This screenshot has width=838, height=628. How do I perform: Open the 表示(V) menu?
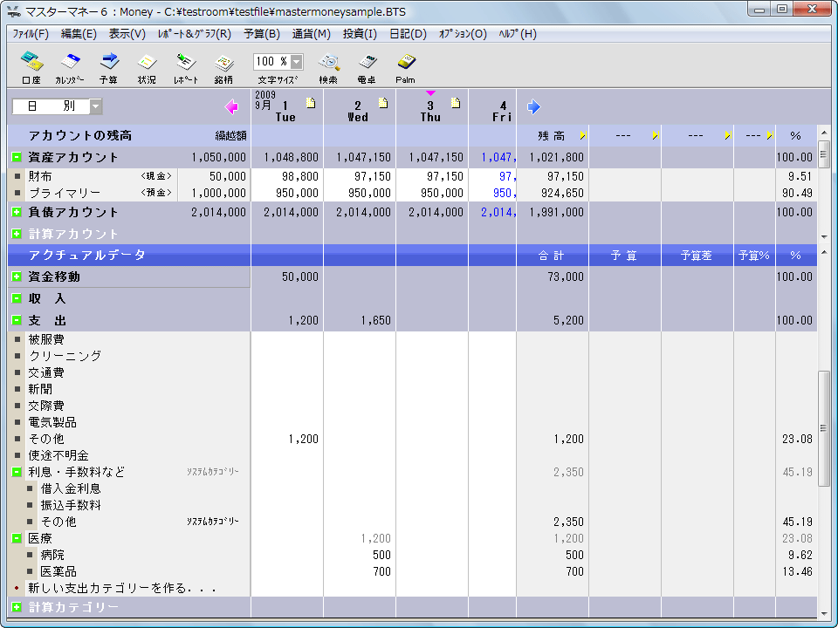click(x=127, y=34)
